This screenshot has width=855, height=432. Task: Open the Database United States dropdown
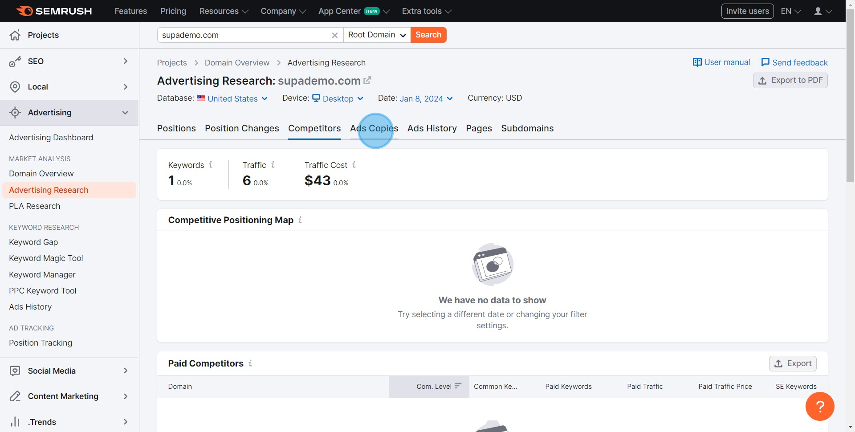pos(232,98)
